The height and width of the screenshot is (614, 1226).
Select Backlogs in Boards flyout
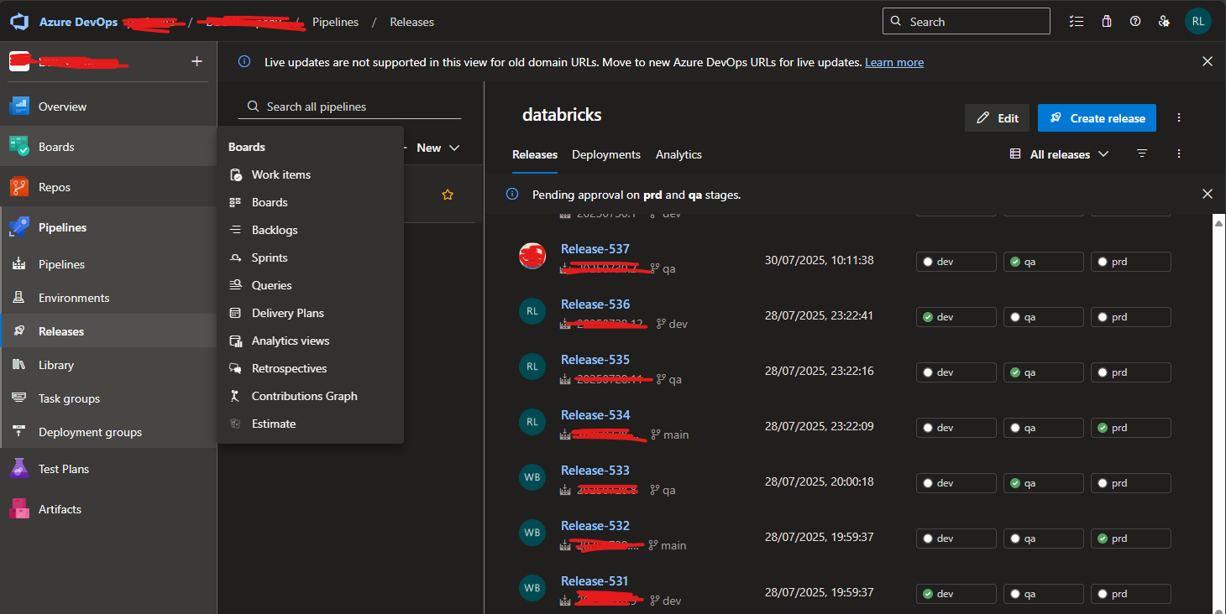310,230
